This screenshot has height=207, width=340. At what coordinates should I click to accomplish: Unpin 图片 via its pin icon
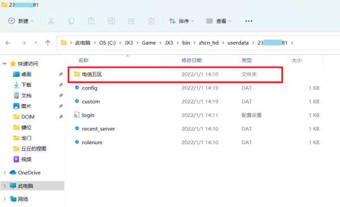(x=61, y=106)
